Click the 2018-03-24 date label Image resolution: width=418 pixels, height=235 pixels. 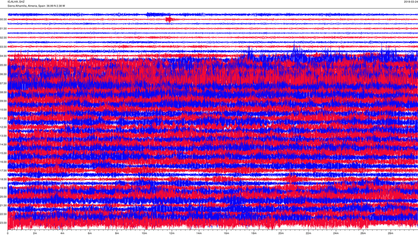[x=411, y=2]
